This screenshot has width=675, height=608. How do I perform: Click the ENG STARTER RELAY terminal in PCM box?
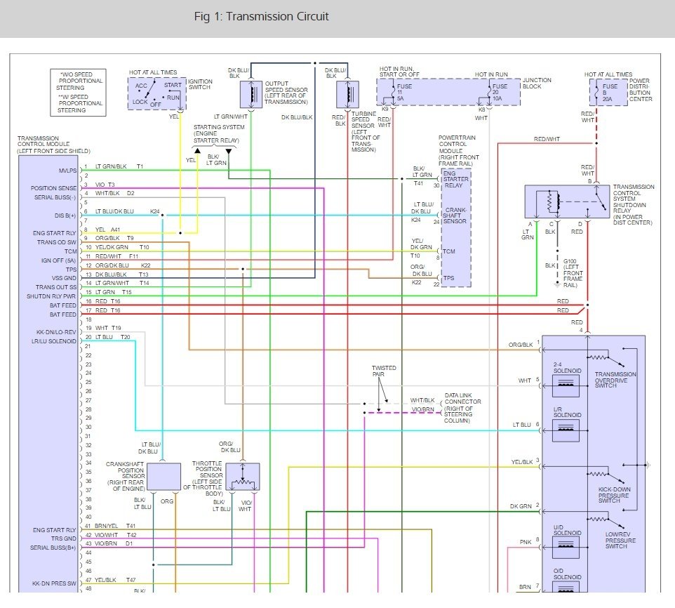point(456,179)
